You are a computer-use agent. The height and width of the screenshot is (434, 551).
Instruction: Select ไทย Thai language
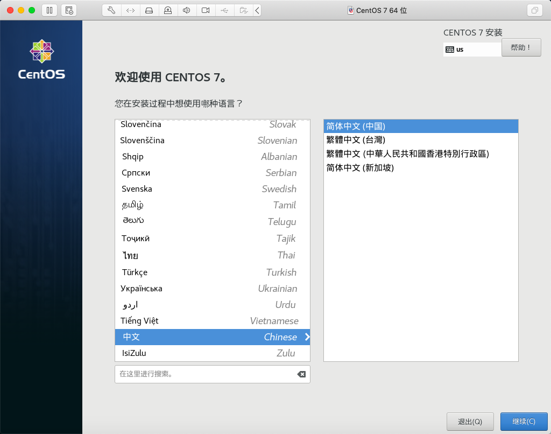click(212, 255)
